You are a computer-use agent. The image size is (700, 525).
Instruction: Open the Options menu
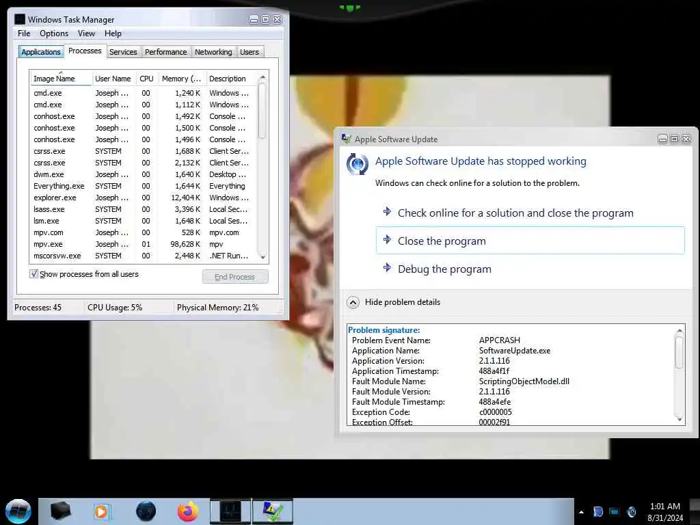coord(54,33)
